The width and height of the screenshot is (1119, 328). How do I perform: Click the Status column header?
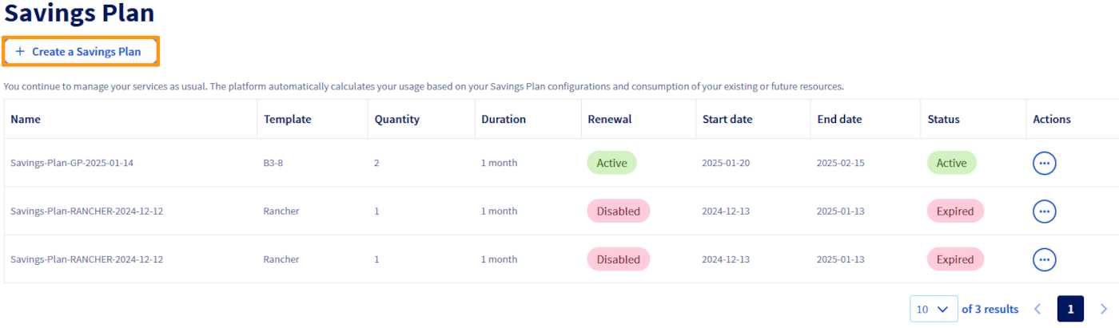(943, 120)
